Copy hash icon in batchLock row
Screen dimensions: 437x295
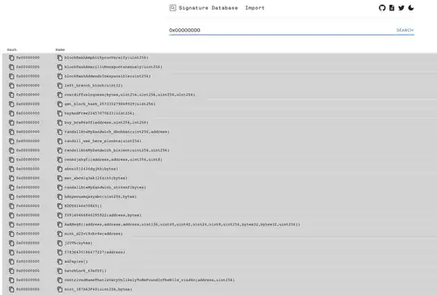pos(11,271)
